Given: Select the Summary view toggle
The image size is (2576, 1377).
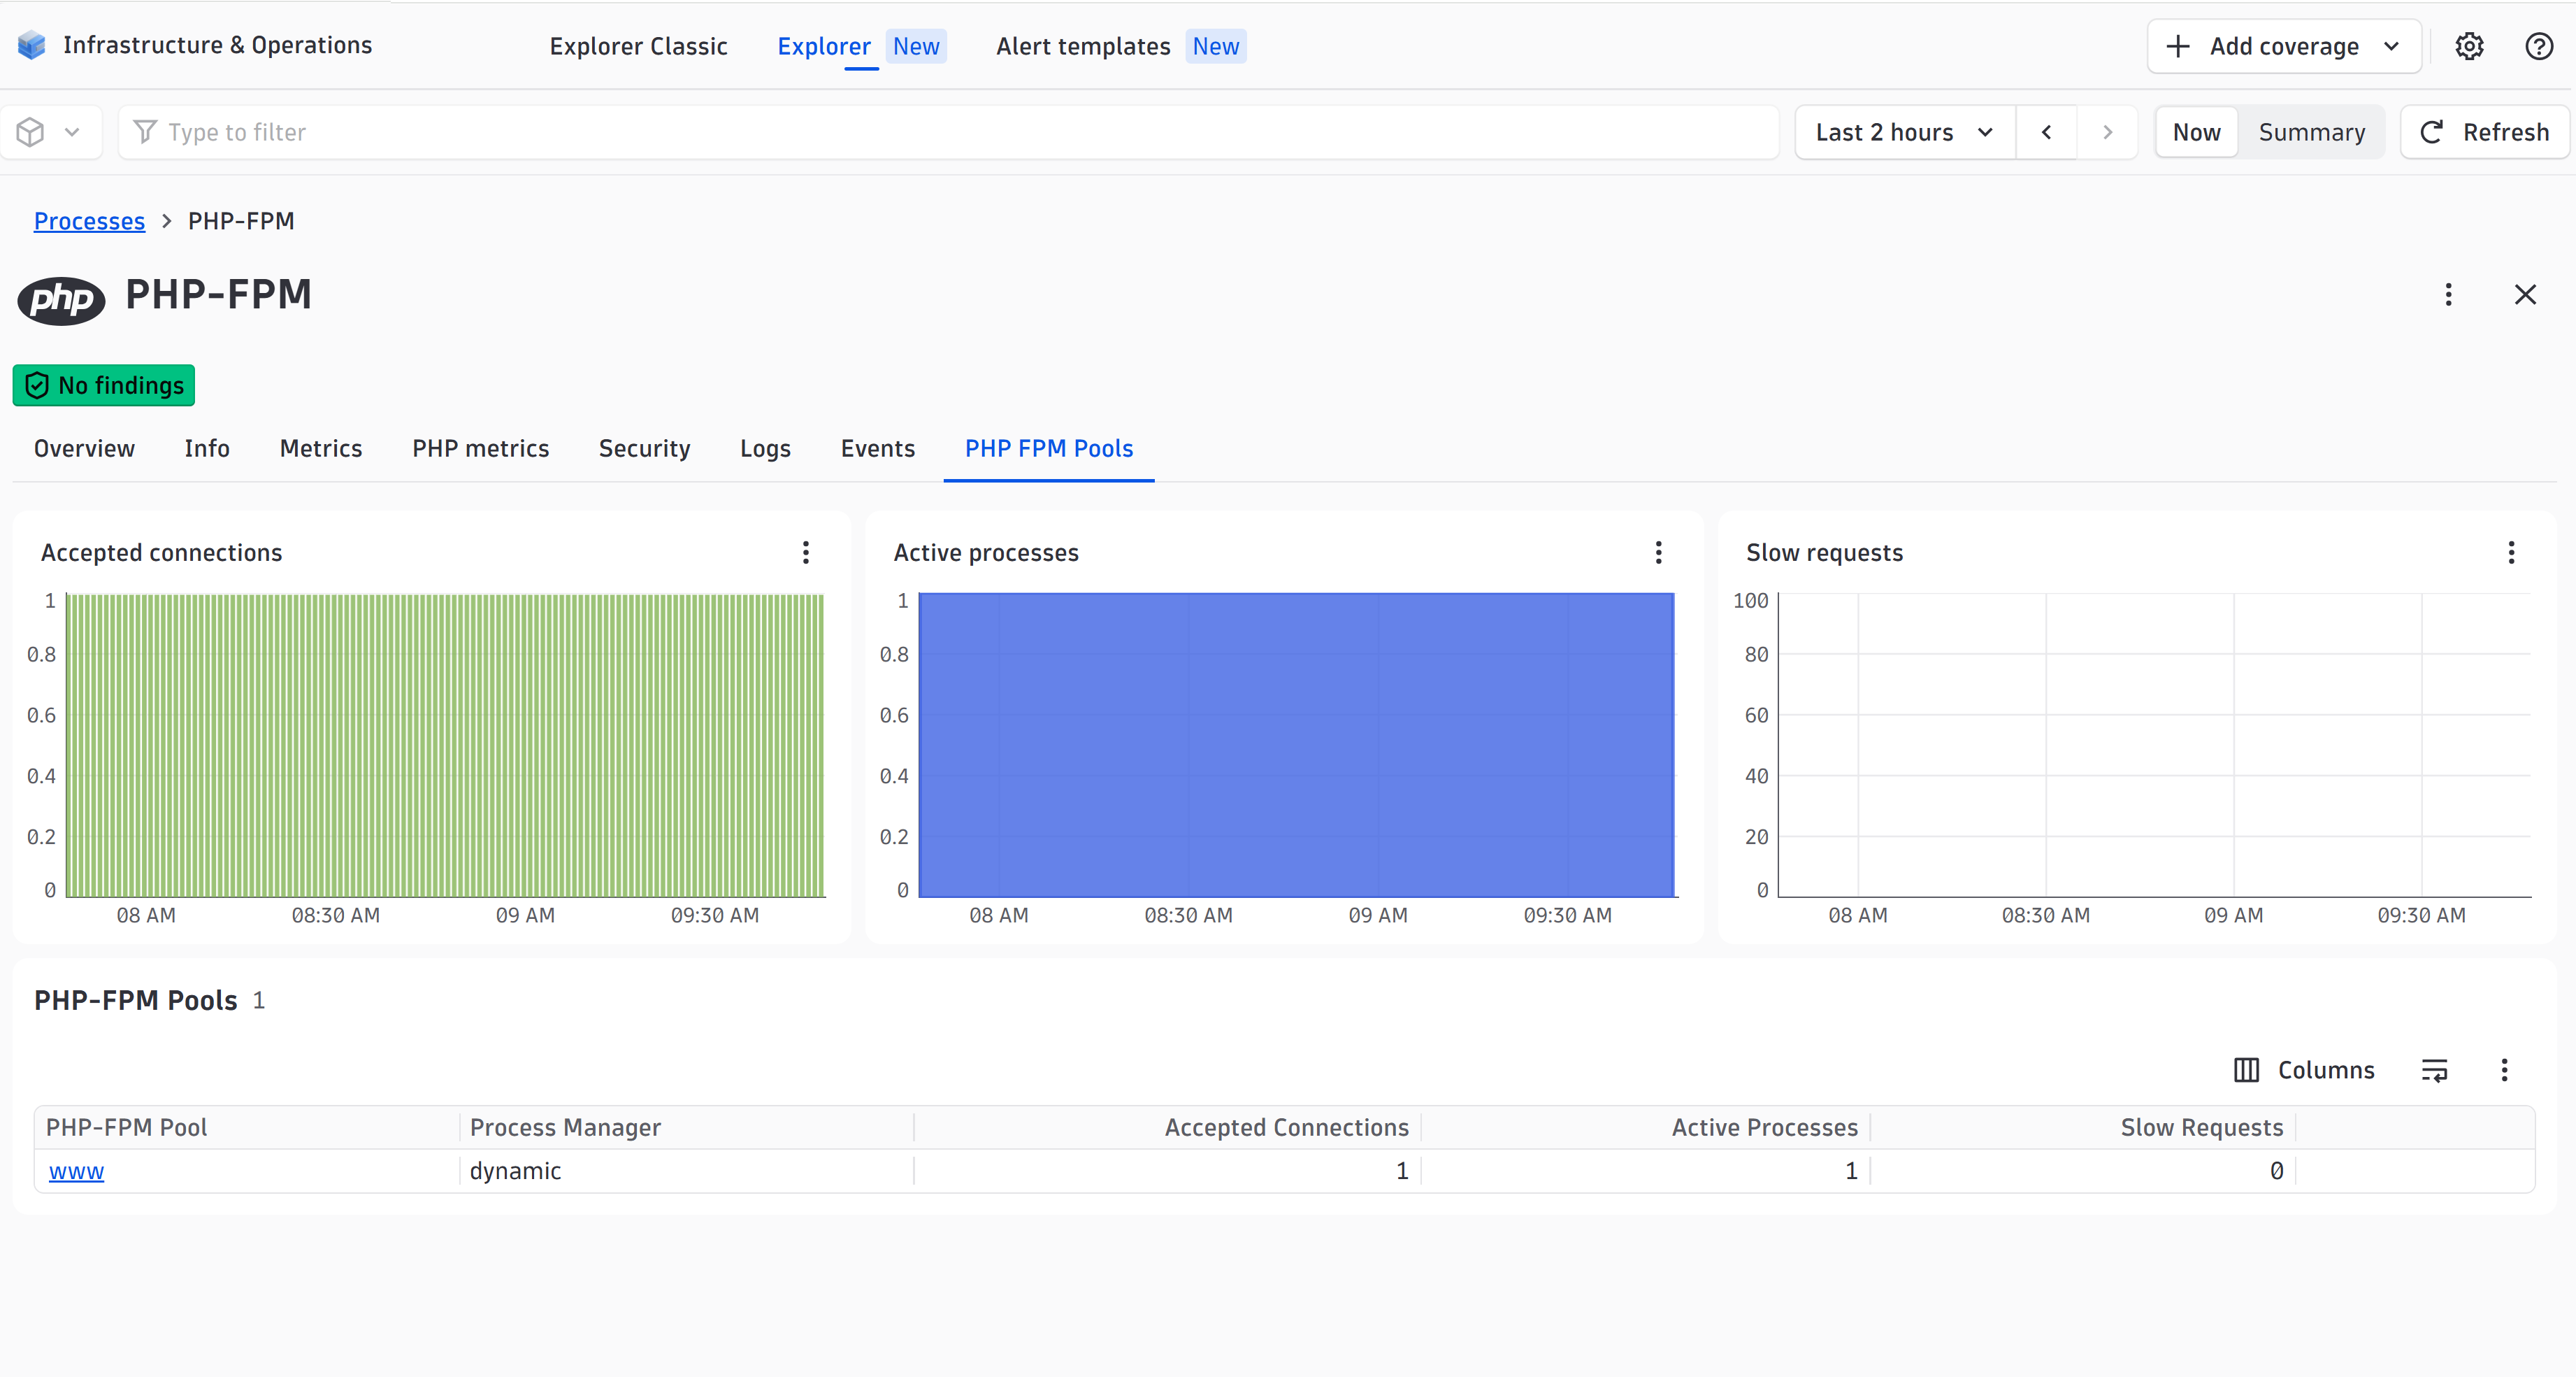Looking at the screenshot, I should click(2311, 132).
